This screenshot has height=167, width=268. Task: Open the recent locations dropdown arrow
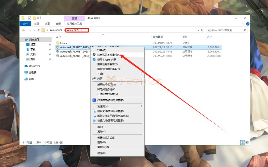tap(34, 30)
